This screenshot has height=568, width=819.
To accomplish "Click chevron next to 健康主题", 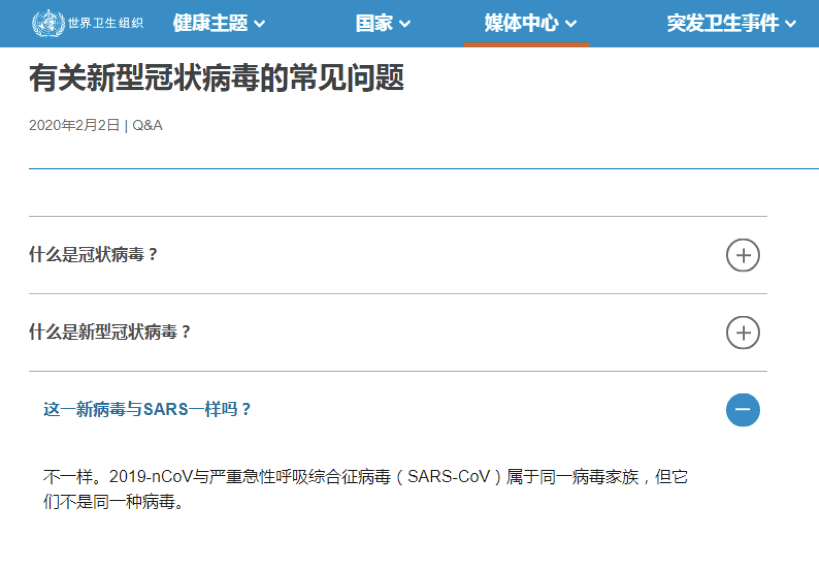I will [x=259, y=24].
